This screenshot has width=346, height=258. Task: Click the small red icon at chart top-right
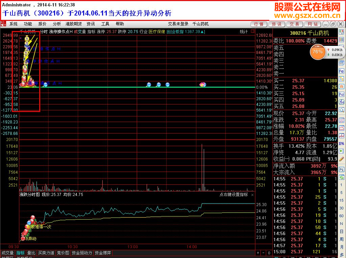pos(253,31)
